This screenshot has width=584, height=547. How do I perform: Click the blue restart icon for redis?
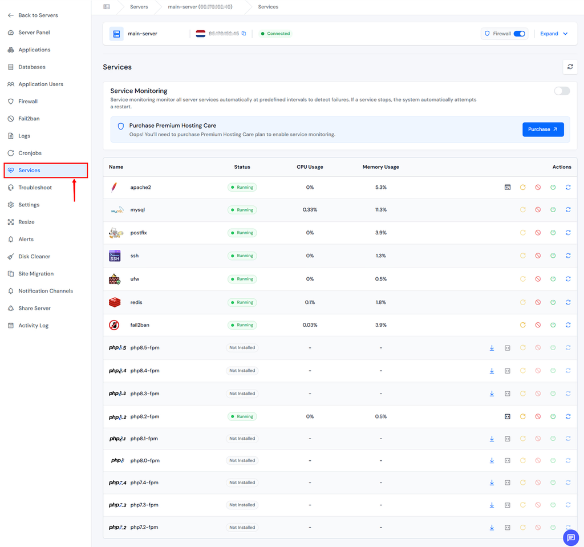coord(568,302)
